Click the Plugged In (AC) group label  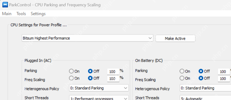[x=38, y=60]
